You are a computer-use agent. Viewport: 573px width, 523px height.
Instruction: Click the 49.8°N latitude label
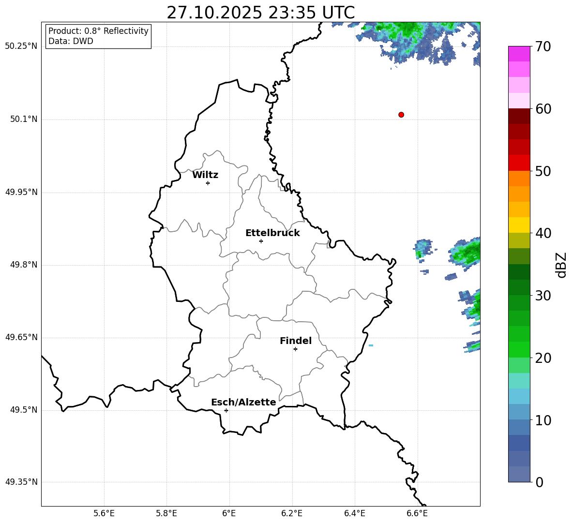coord(24,265)
